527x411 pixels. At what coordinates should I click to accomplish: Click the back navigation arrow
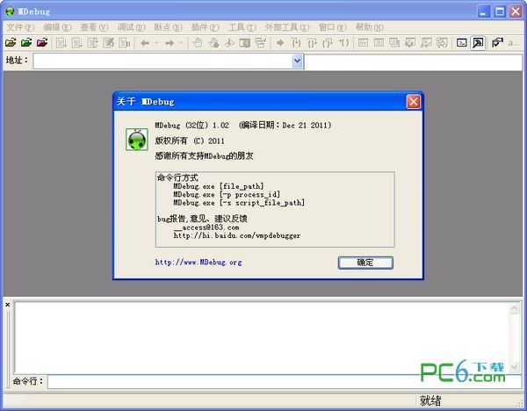[146, 43]
